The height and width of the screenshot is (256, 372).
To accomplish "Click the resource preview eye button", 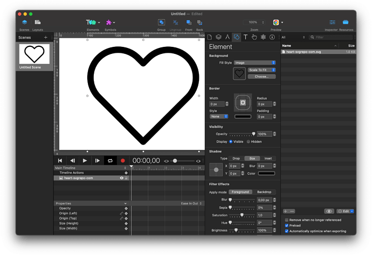I will pos(329,211).
